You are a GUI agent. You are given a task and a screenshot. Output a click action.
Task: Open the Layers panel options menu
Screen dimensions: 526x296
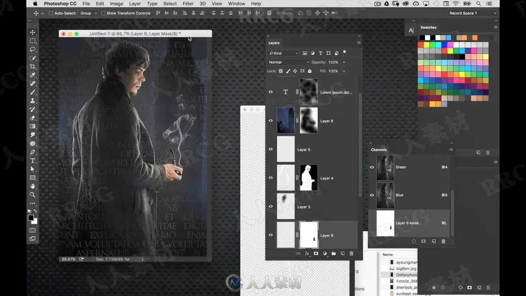click(359, 43)
